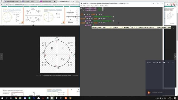Open the Mail app on taskbar
Screen dimensions: 178x100
click(x=38, y=98)
